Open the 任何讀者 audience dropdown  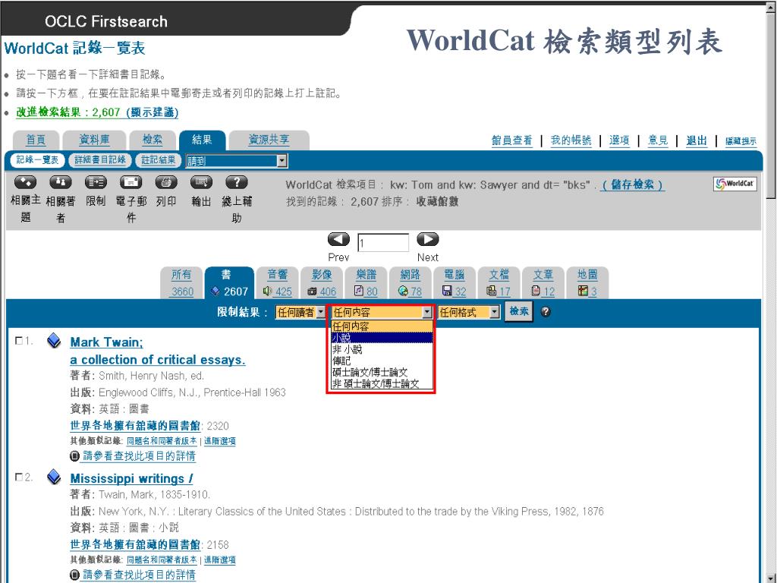click(300, 312)
